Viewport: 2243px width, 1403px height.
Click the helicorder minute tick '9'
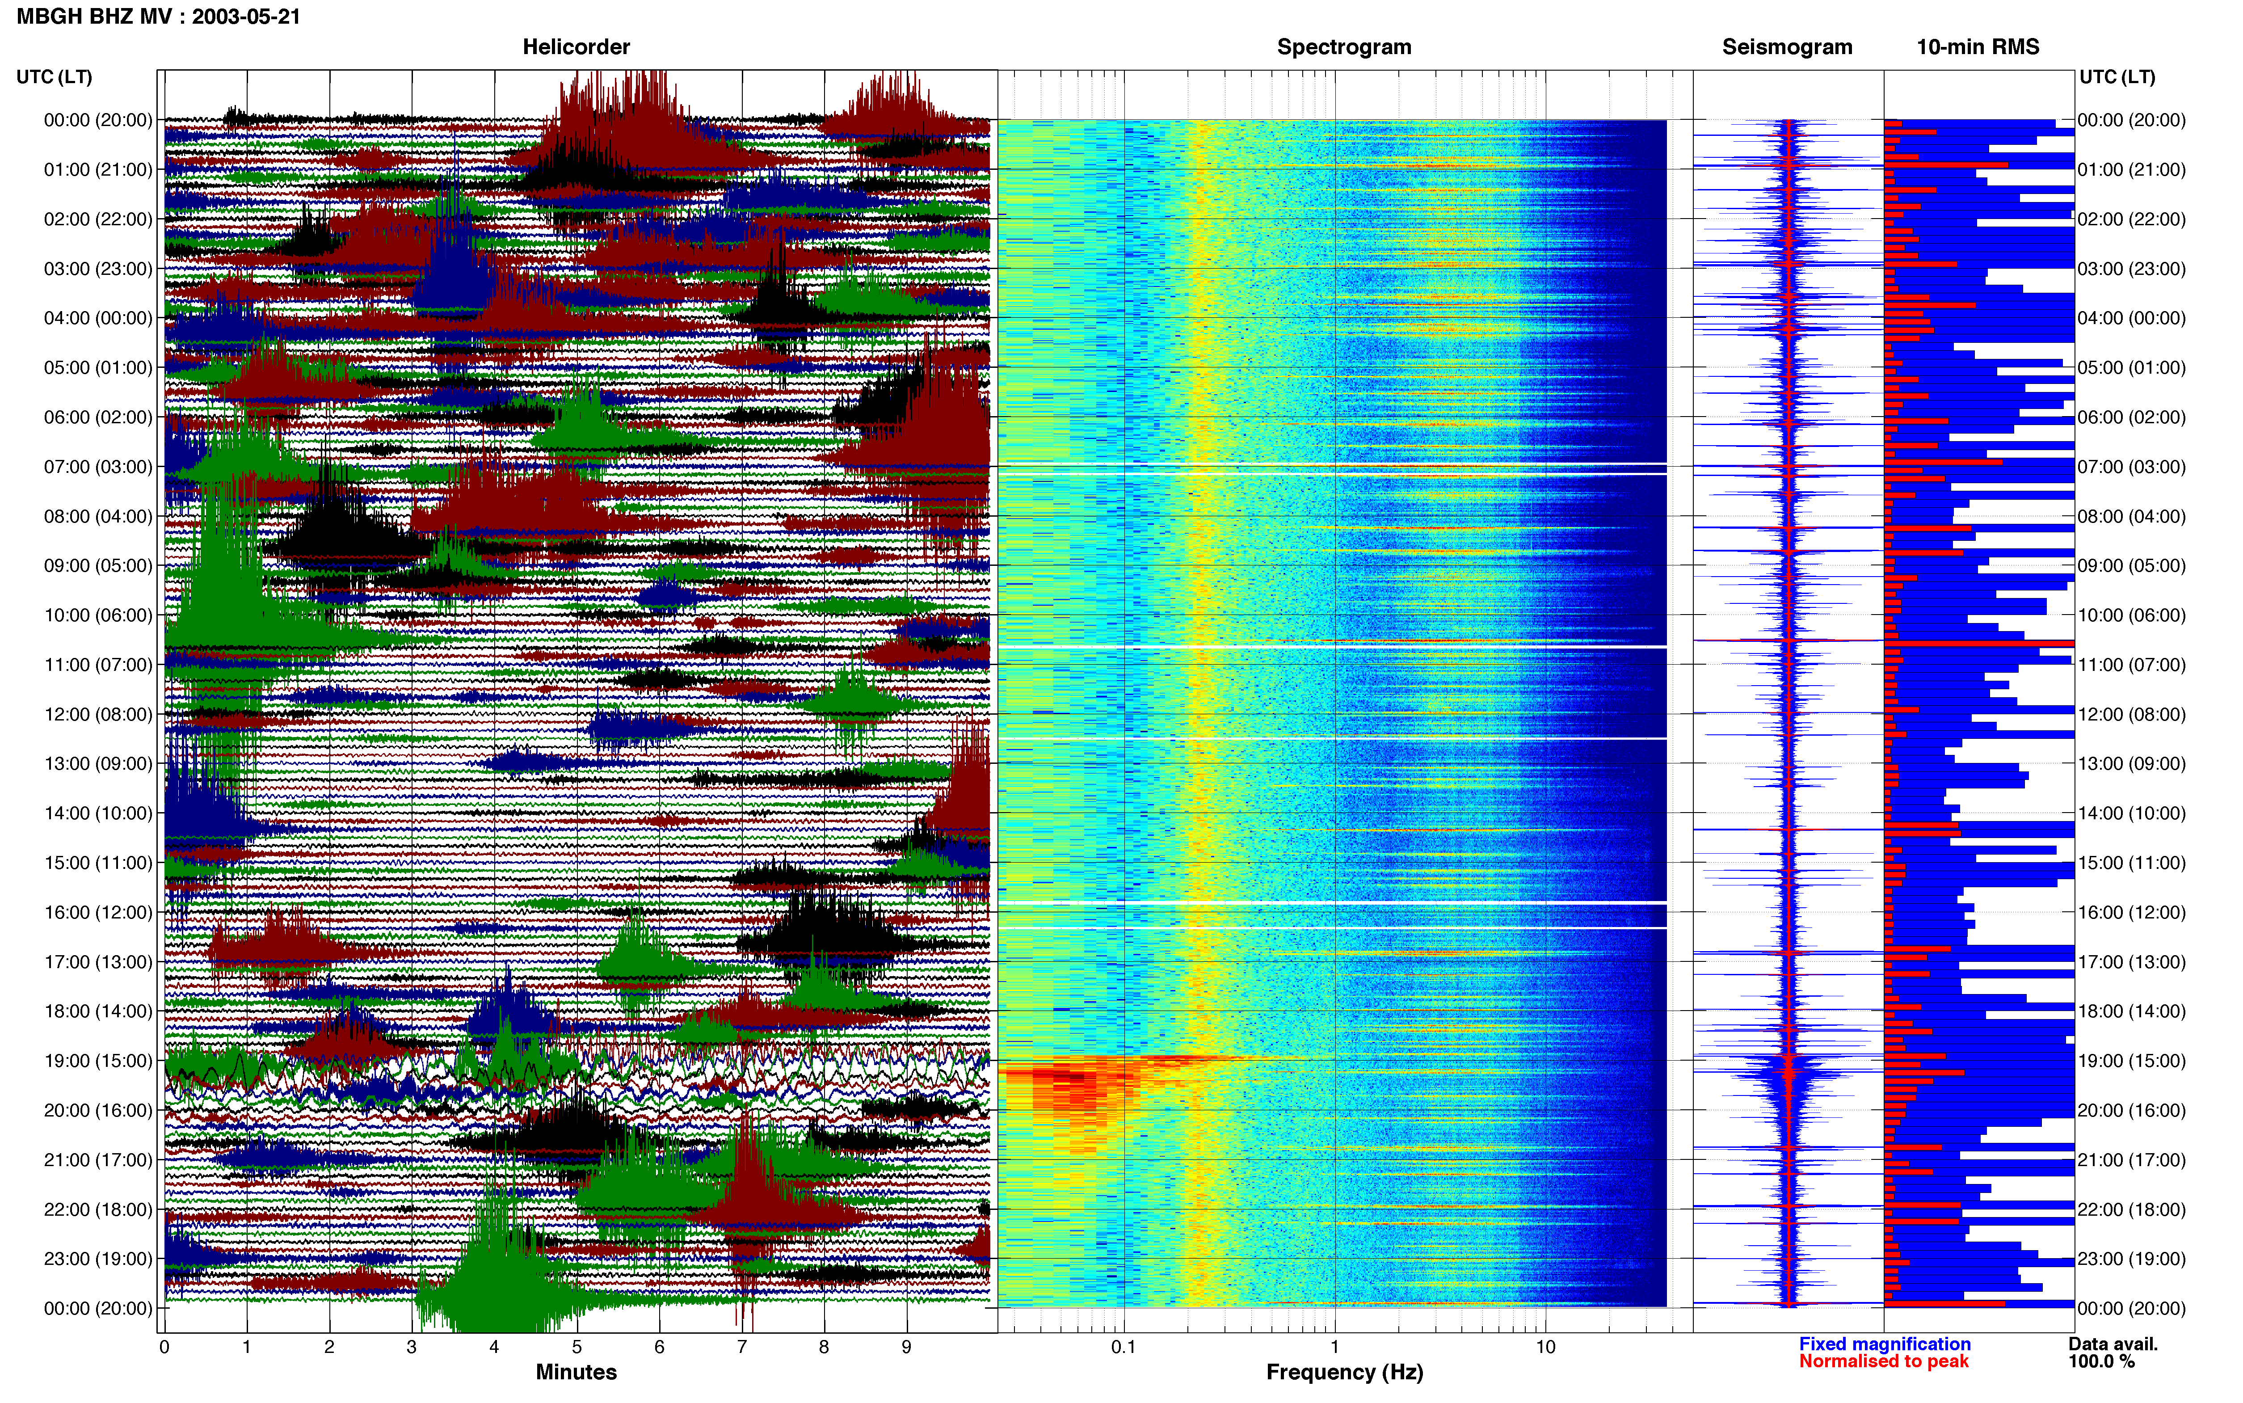pos(906,1347)
